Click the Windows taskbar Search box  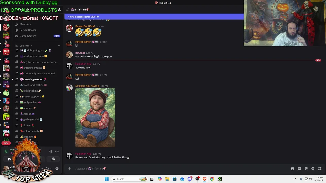point(129,179)
